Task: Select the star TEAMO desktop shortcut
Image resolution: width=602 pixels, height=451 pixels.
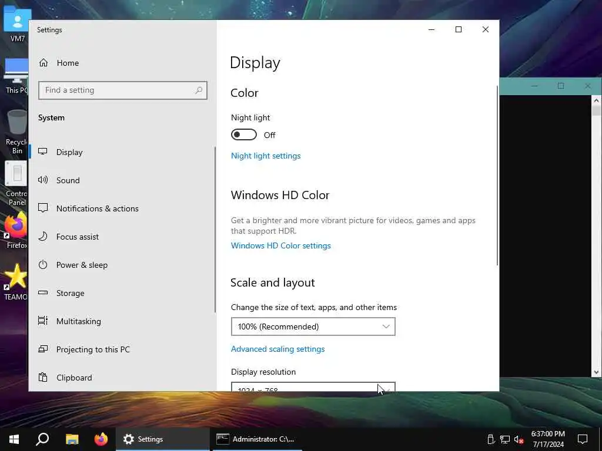Action: pos(16,282)
